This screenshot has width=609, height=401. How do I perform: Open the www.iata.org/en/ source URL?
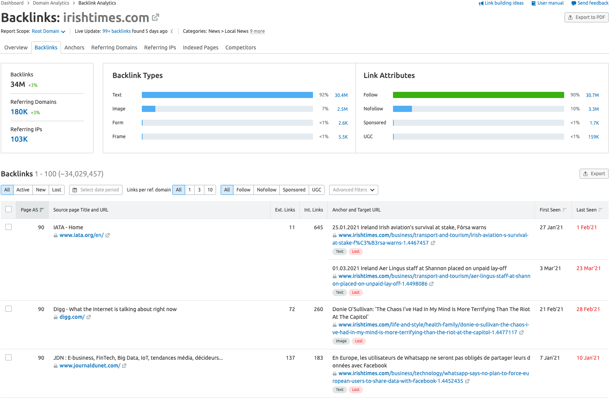pyautogui.click(x=82, y=235)
